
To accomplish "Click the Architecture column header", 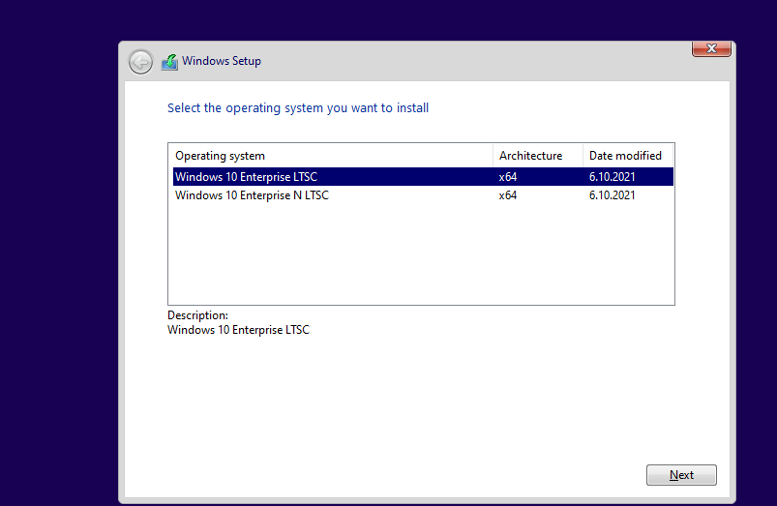I will click(x=538, y=156).
